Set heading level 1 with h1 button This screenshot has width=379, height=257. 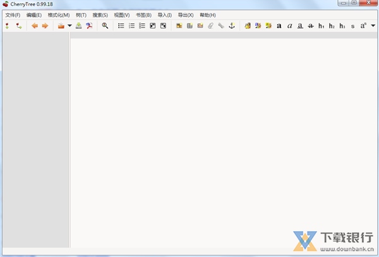coord(321,26)
